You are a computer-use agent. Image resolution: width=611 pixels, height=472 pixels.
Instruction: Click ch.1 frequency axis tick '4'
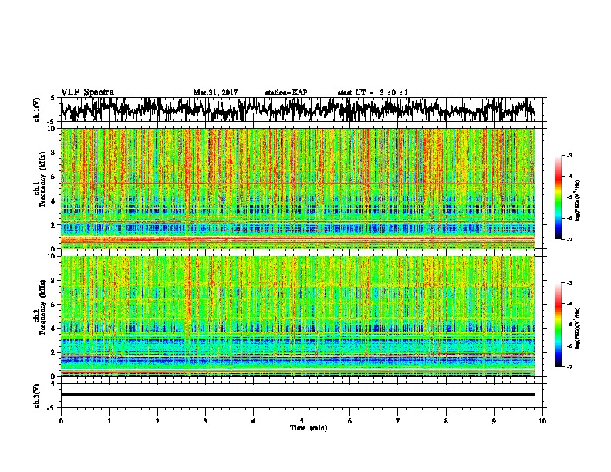(53, 201)
